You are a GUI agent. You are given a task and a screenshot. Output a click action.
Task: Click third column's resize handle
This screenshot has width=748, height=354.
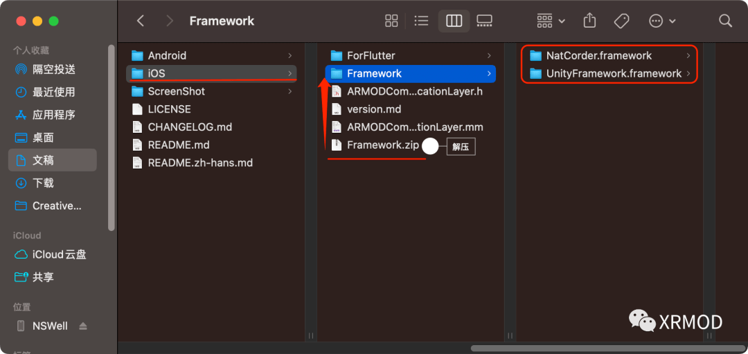click(709, 335)
